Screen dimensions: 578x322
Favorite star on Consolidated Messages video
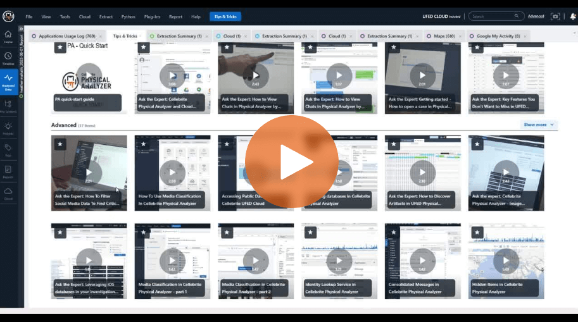pos(394,232)
